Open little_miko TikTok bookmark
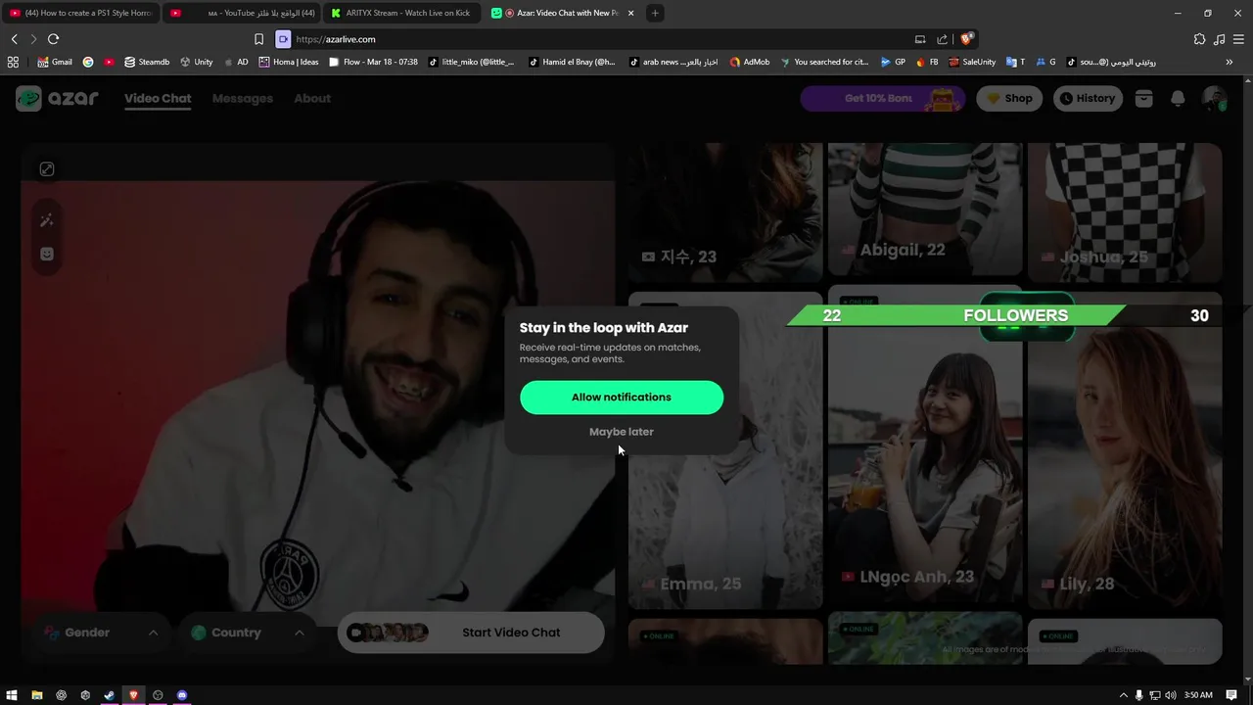The height and width of the screenshot is (705, 1253). tap(471, 62)
